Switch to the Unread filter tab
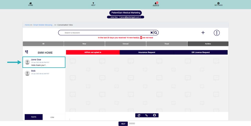Image resolution: width=251 pixels, height=126 pixels. [125, 44]
